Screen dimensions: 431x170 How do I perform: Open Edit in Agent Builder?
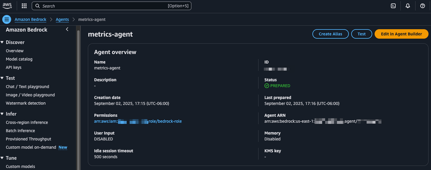(x=401, y=34)
